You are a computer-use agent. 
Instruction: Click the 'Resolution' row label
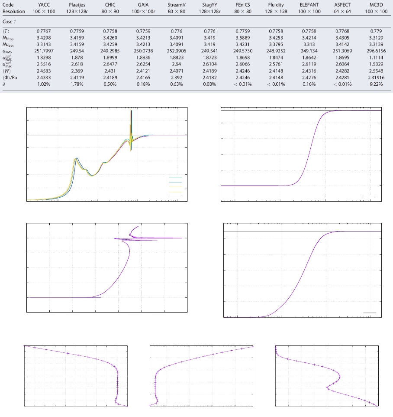pyautogui.click(x=13, y=11)
